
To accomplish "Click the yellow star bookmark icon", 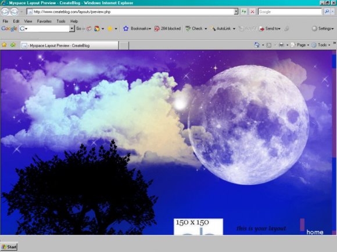I will tap(110, 28).
